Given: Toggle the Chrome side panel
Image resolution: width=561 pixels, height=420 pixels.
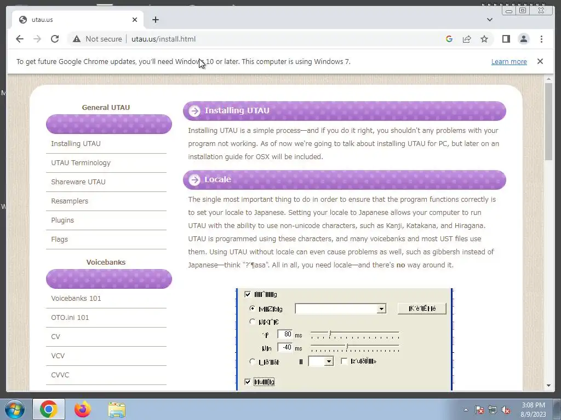Looking at the screenshot, I should [506, 39].
